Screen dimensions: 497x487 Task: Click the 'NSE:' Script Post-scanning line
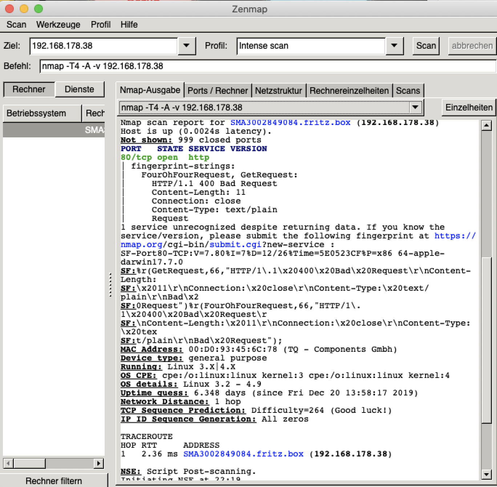click(x=188, y=471)
